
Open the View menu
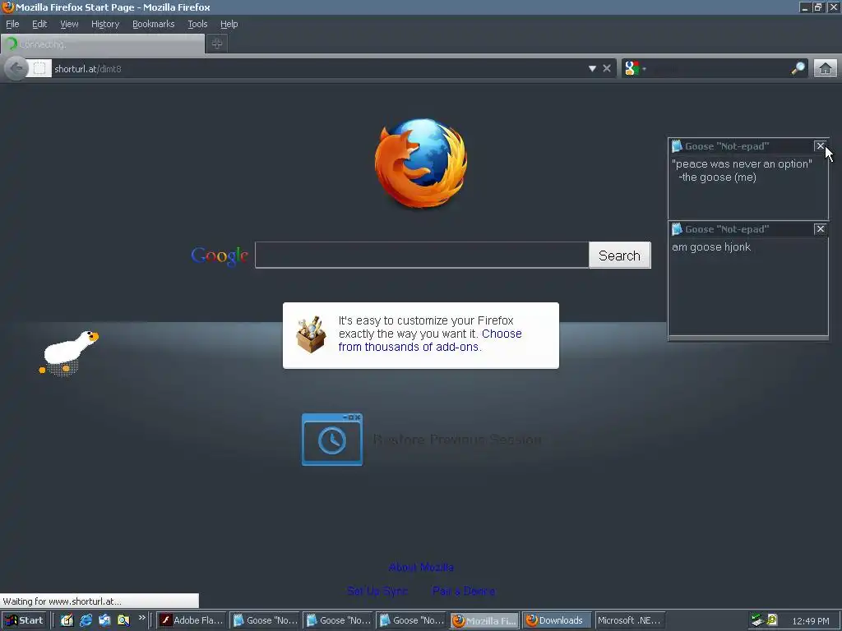pyautogui.click(x=69, y=24)
